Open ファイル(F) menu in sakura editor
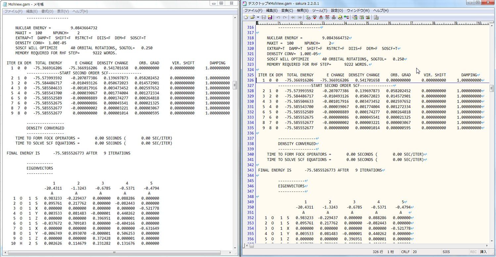 pyautogui.click(x=253, y=11)
